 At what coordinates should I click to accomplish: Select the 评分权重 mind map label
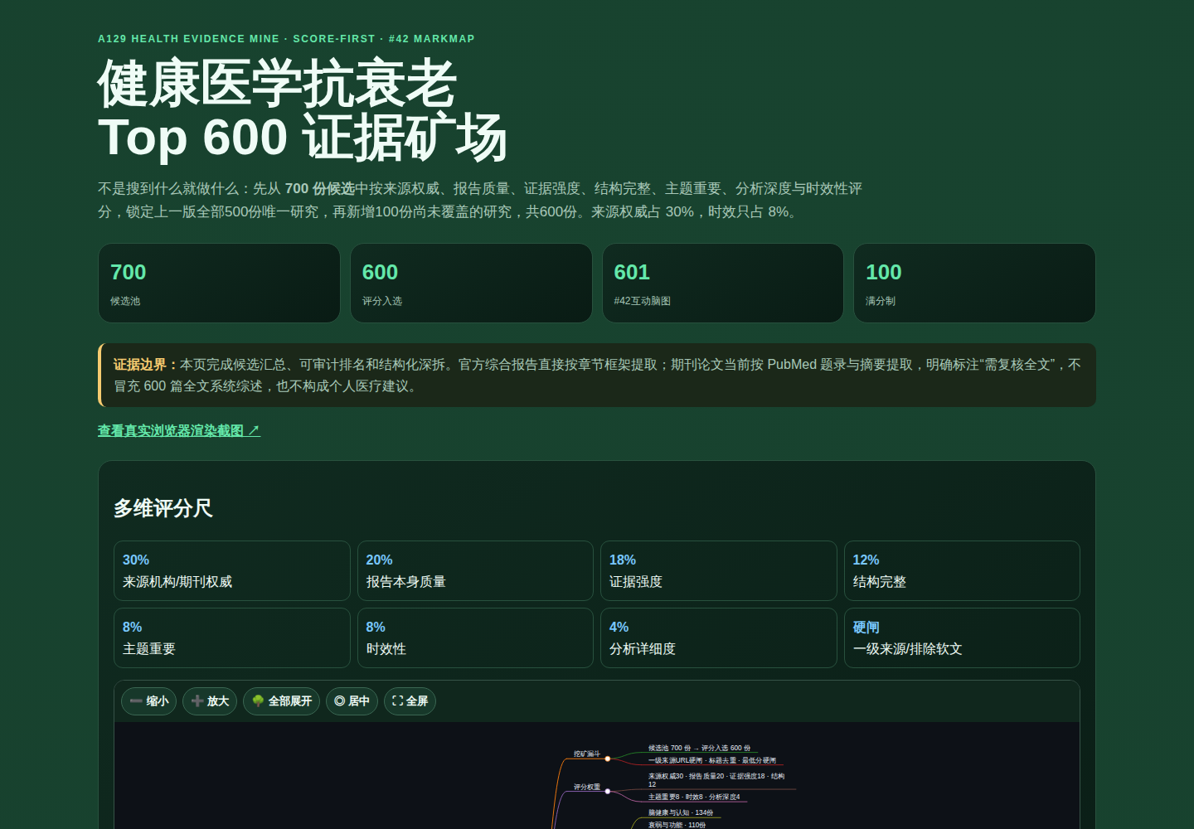[587, 787]
